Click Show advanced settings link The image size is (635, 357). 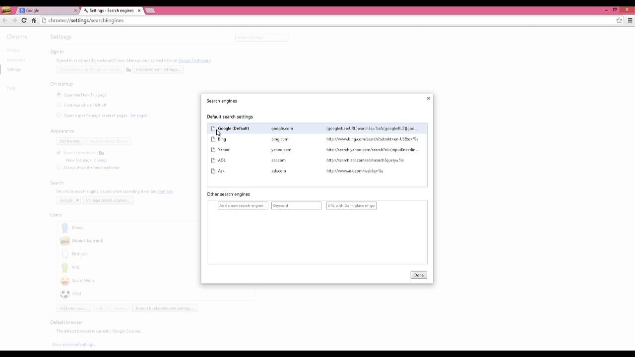tap(73, 345)
